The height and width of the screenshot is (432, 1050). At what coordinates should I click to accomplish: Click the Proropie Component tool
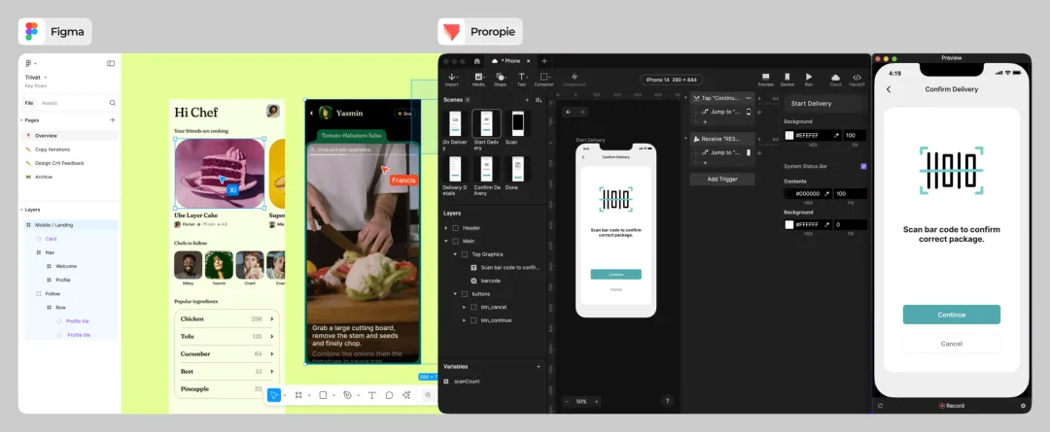[x=574, y=80]
